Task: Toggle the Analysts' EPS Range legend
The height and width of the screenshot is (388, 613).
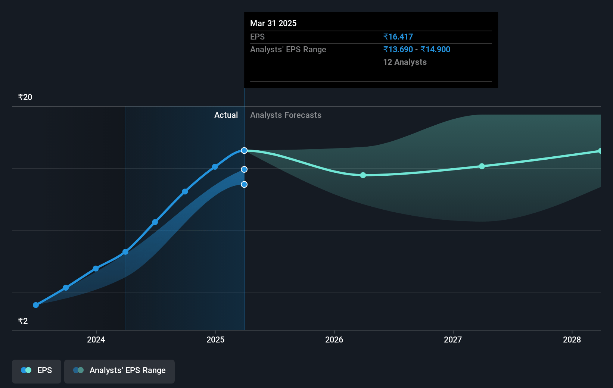Action: click(x=119, y=371)
